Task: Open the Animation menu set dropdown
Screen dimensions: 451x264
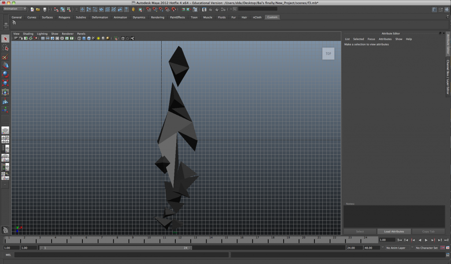Action: pyautogui.click(x=14, y=9)
